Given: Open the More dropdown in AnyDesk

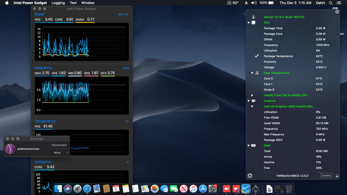Looking at the screenshot, I should (x=59, y=153).
